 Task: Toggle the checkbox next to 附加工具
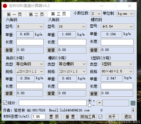(x=100, y=117)
